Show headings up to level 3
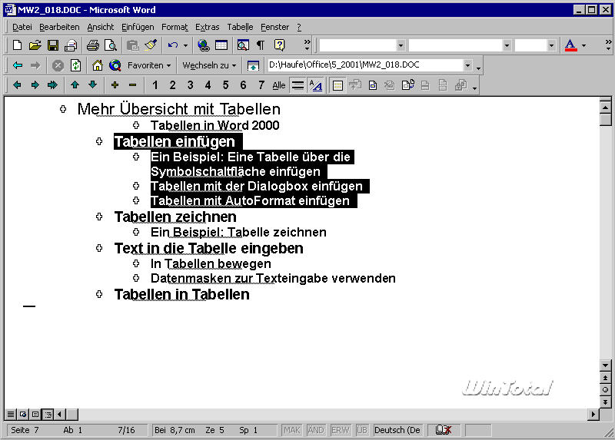This screenshot has width=615, height=440. (x=190, y=85)
